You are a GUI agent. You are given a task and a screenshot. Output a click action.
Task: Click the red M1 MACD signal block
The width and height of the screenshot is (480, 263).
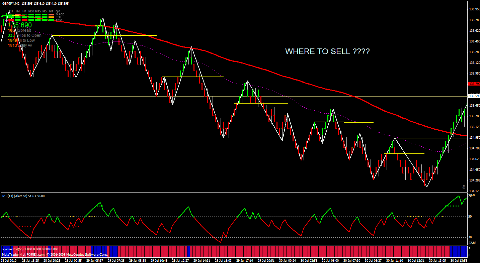click(51, 14)
